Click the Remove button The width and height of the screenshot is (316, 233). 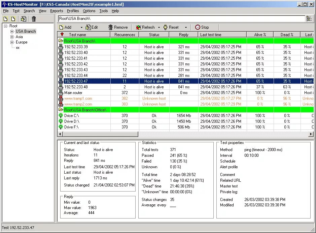click(x=118, y=27)
